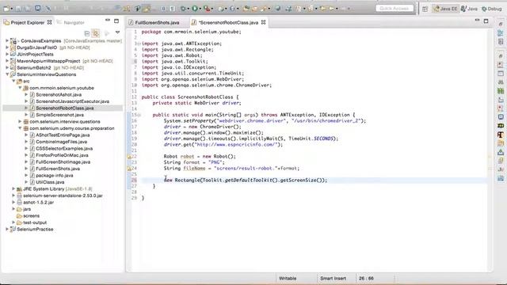The height and width of the screenshot is (285, 507).
Task: Click the Smart Insert status bar entry
Action: click(333, 278)
